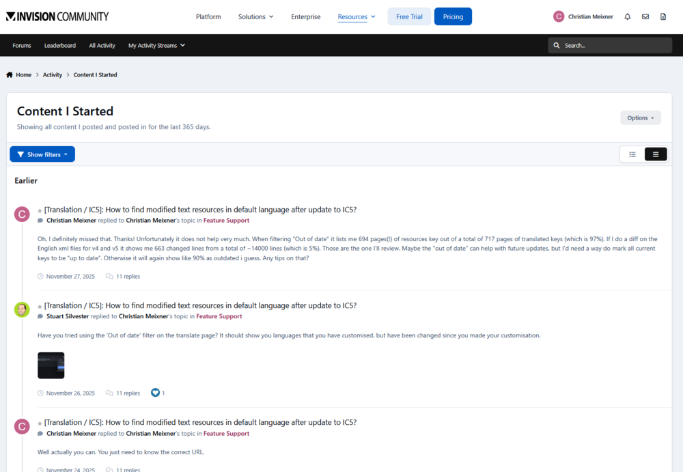Screen dimensions: 683x472
Task: Click replies bubble icon on November 26 post
Action: tap(109, 393)
